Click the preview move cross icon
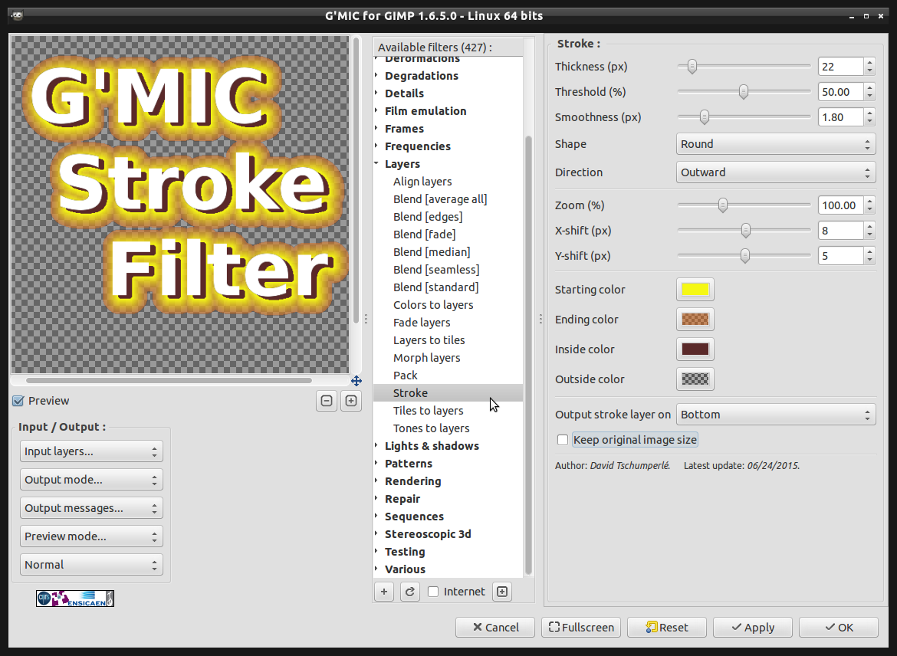897x656 pixels. pyautogui.click(x=356, y=381)
